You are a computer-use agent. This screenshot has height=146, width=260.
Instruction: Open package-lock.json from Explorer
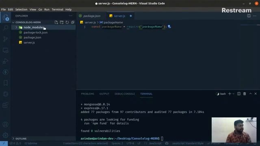pos(35,32)
